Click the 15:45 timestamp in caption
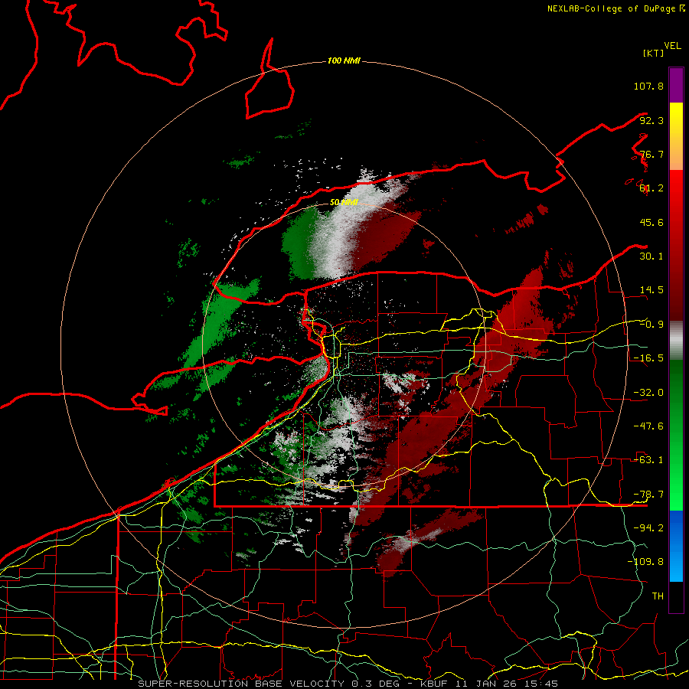This screenshot has height=689, width=689. pos(542,684)
